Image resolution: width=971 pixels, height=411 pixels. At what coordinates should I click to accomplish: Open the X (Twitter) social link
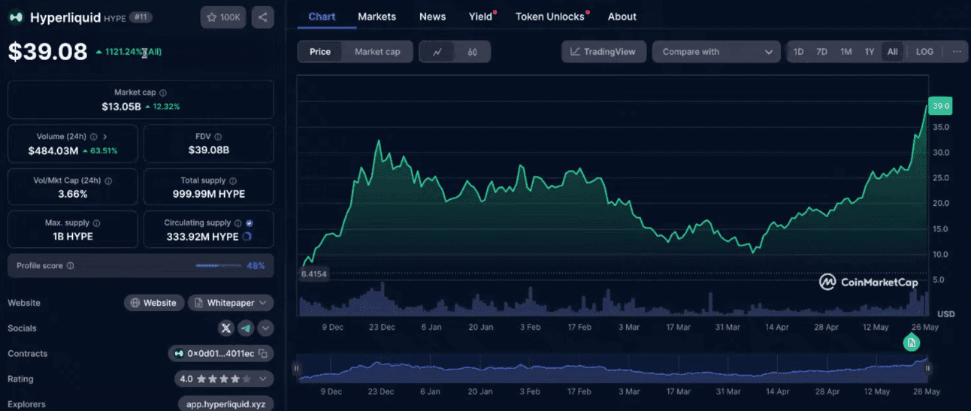226,328
